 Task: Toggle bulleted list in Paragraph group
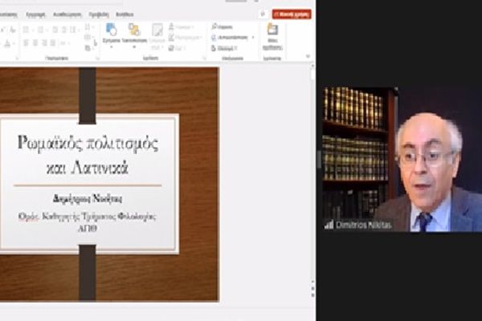(26, 30)
